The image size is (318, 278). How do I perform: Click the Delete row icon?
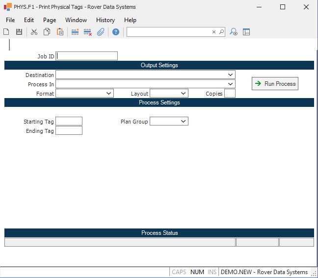88,32
